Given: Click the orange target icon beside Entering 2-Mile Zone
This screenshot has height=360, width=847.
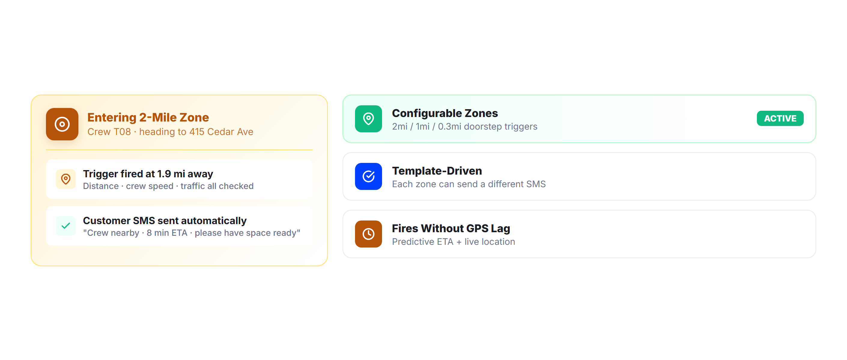Looking at the screenshot, I should point(62,124).
